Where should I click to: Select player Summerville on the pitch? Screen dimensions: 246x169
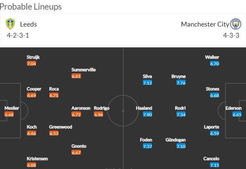coord(84,70)
